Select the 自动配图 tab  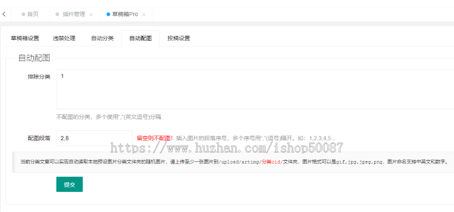pos(140,38)
